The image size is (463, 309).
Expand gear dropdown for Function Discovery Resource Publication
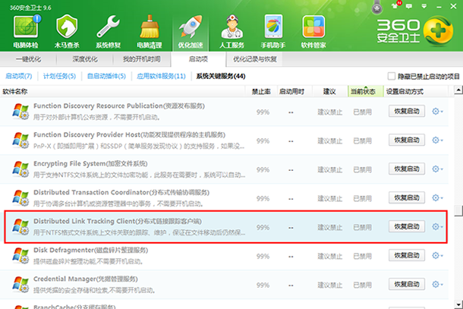pos(438,112)
